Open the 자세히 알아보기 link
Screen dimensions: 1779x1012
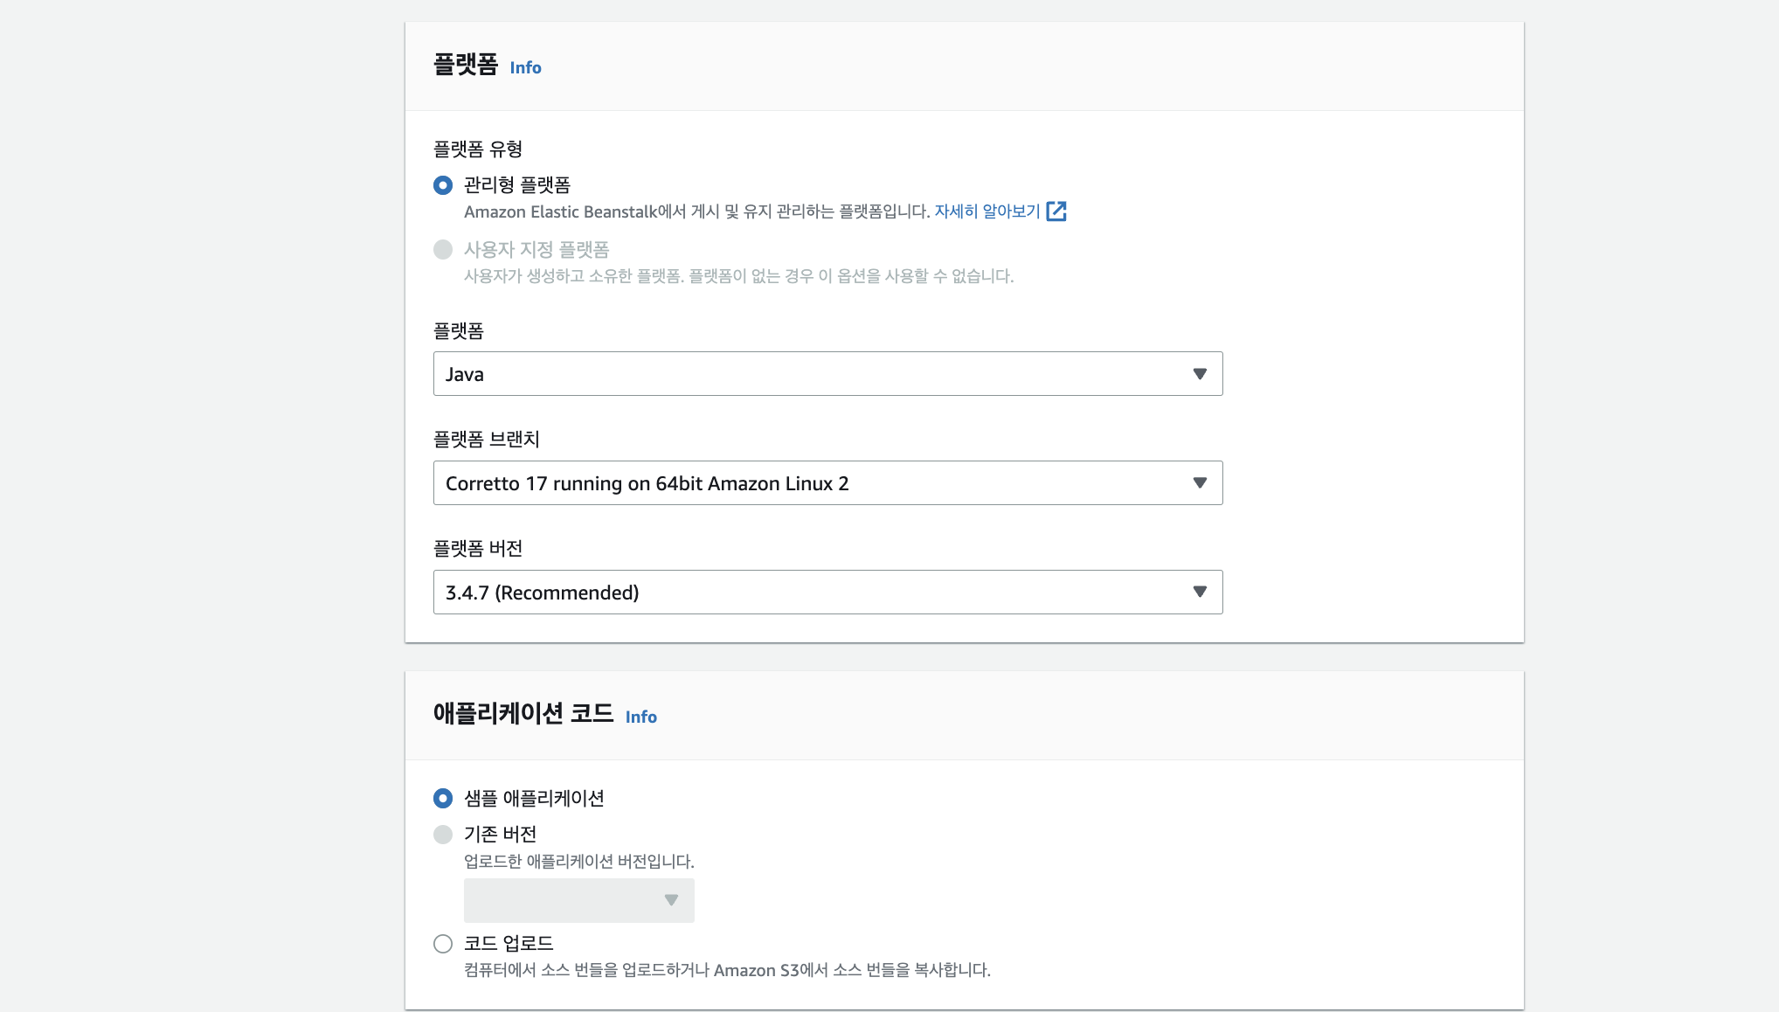pyautogui.click(x=987, y=211)
